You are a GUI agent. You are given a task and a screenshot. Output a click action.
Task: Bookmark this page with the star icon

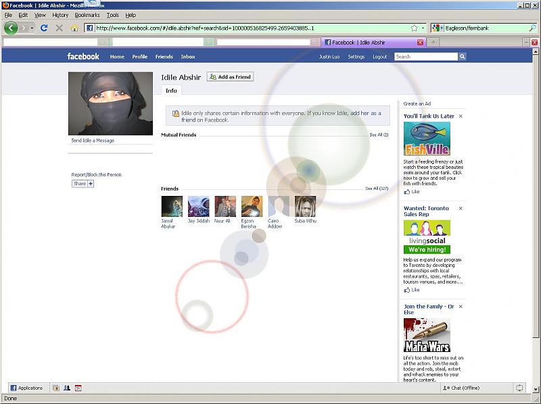[x=414, y=28]
